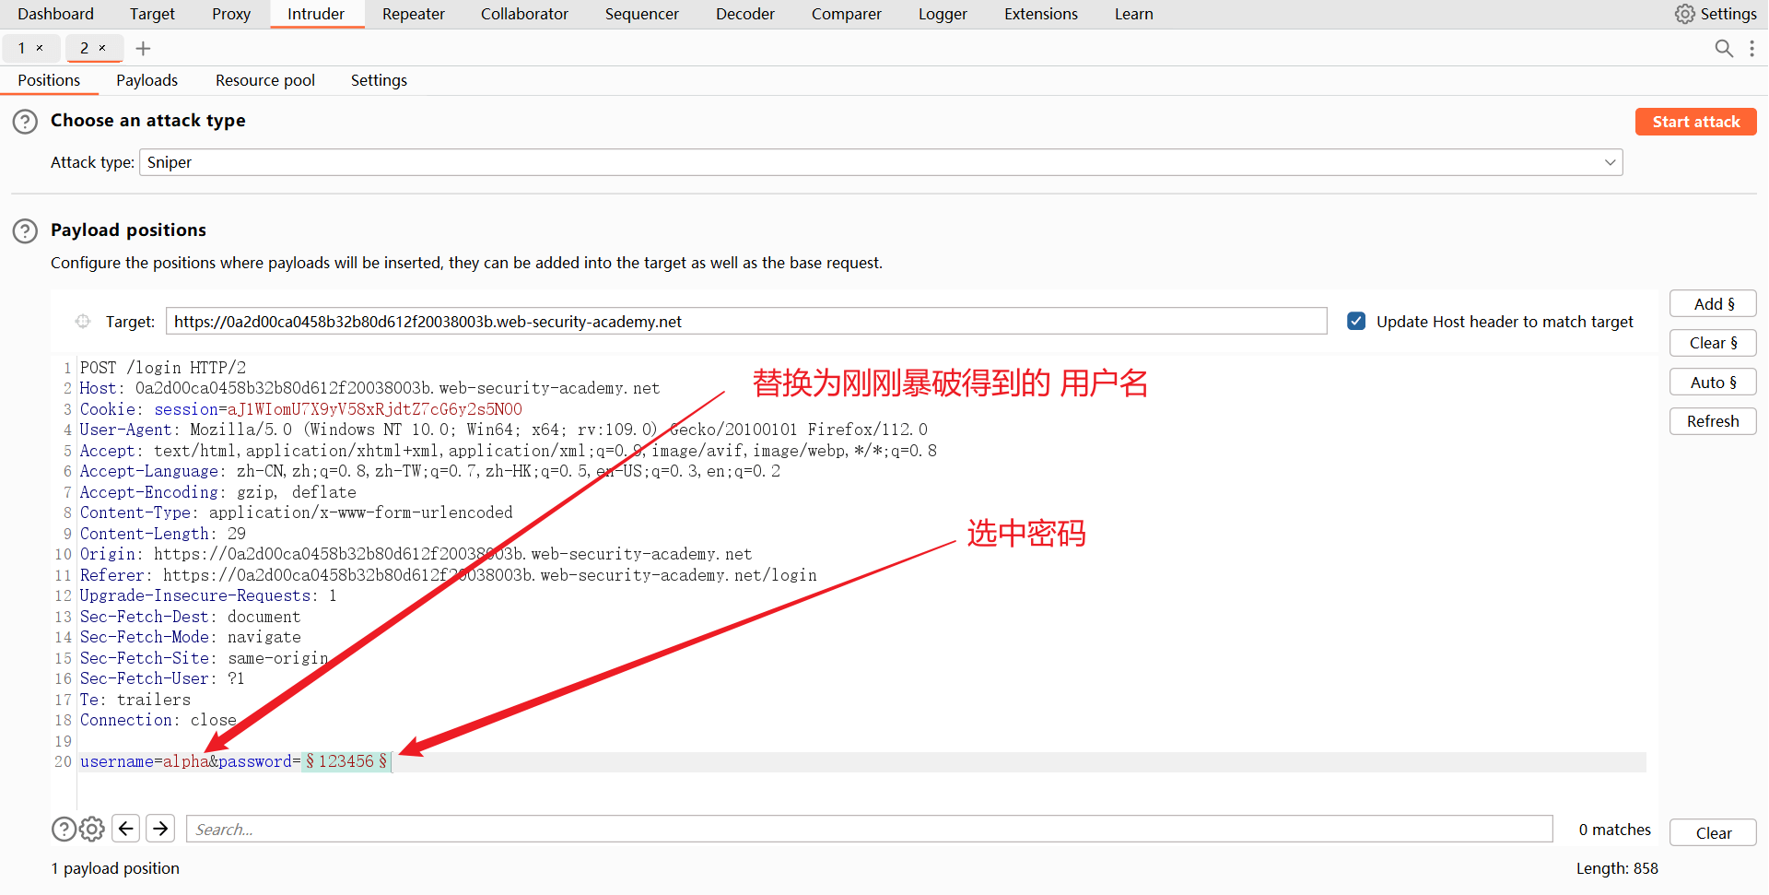Open the three-dot options menu
Viewport: 1769px width, 895px height.
point(1751,48)
